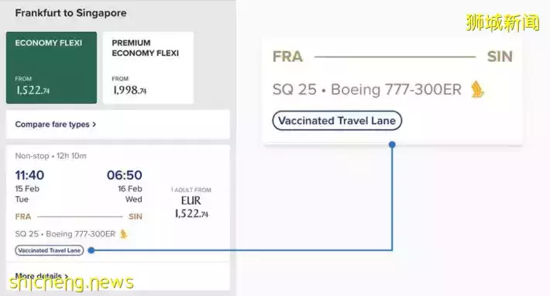Click the Frankfurt to Singapore heading
Screen dimensions: 550x296
(x=70, y=13)
